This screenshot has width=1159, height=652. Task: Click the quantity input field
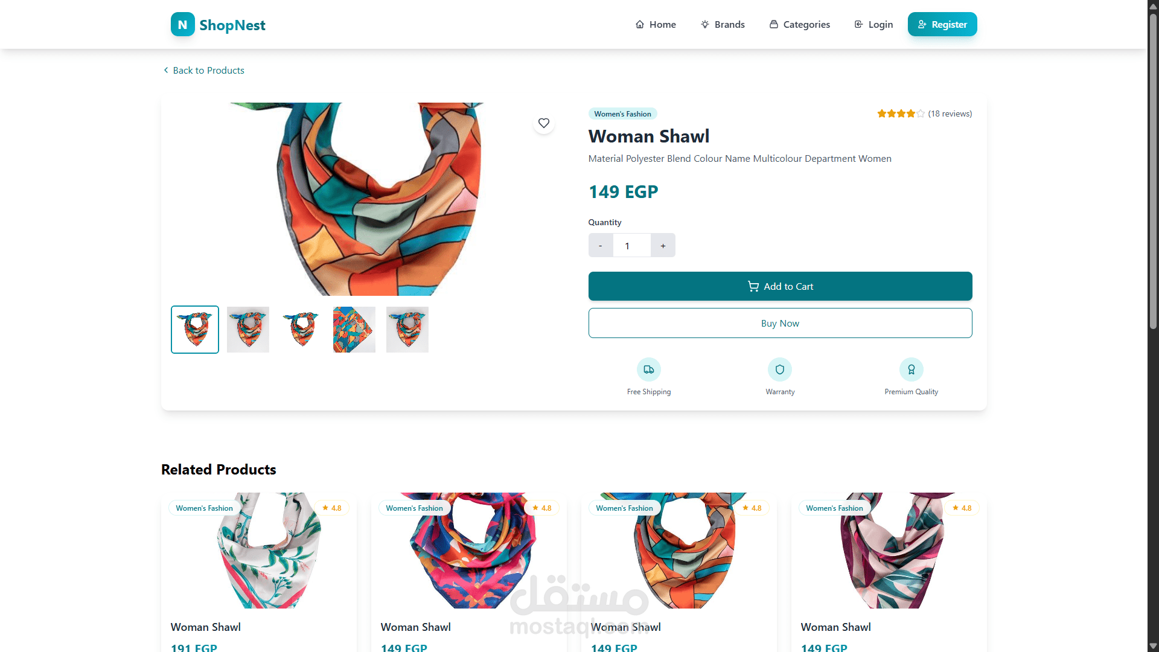pos(632,246)
